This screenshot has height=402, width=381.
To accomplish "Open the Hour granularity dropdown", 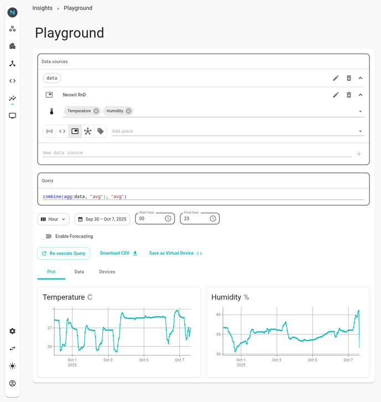I will pos(53,219).
